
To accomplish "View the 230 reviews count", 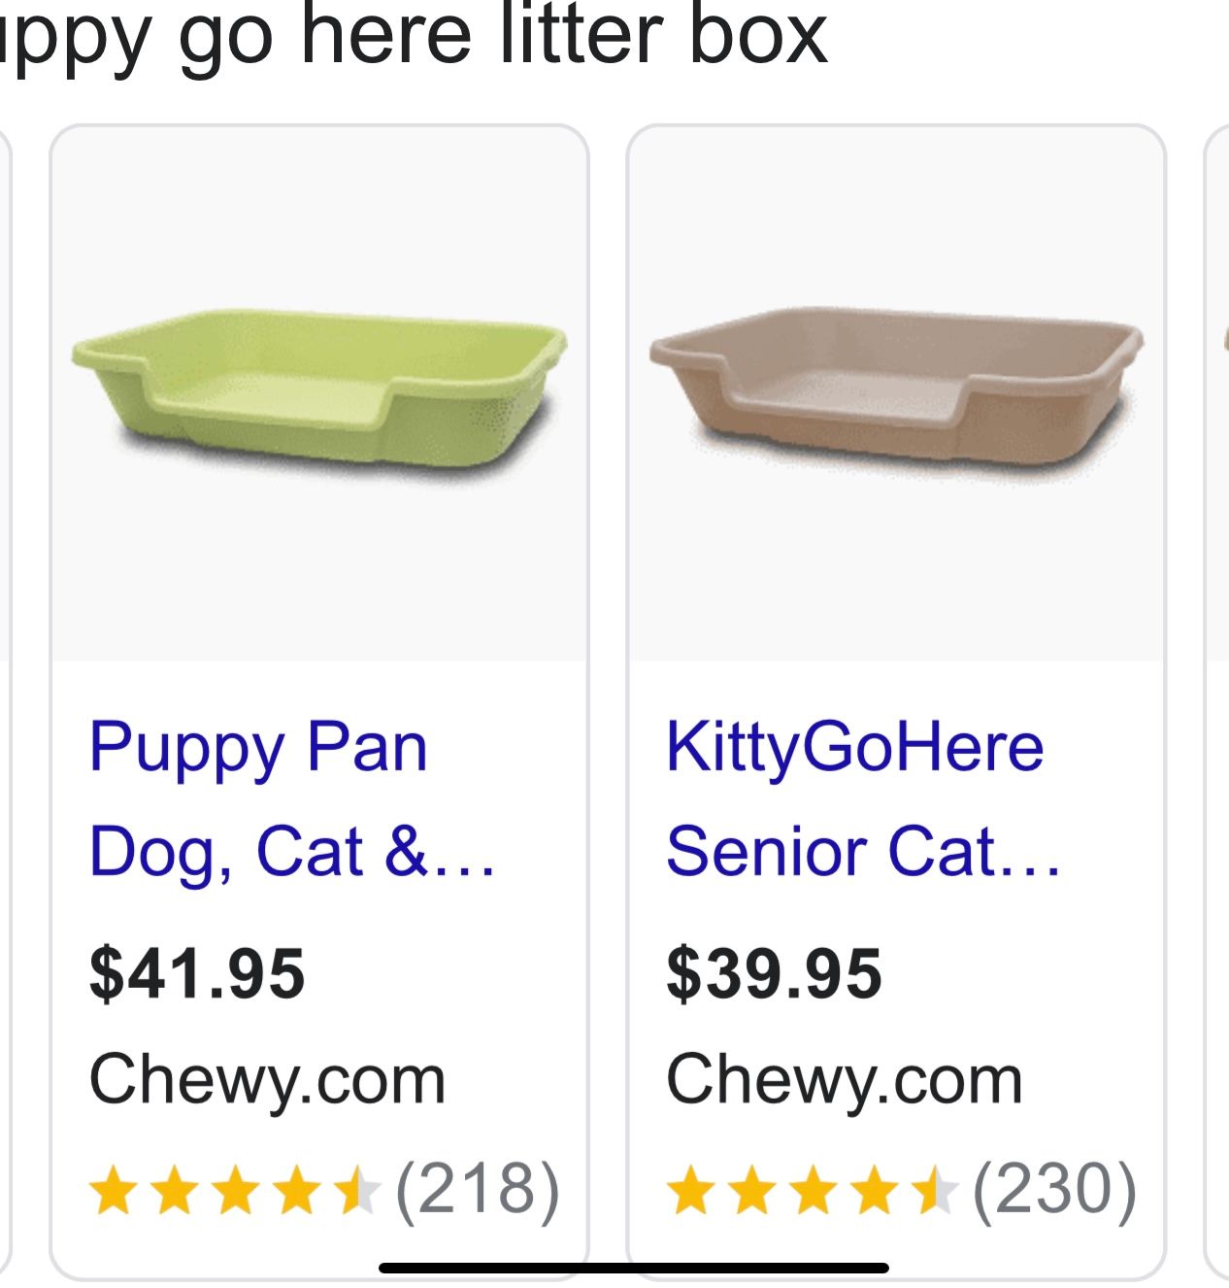I will click(x=1054, y=1189).
